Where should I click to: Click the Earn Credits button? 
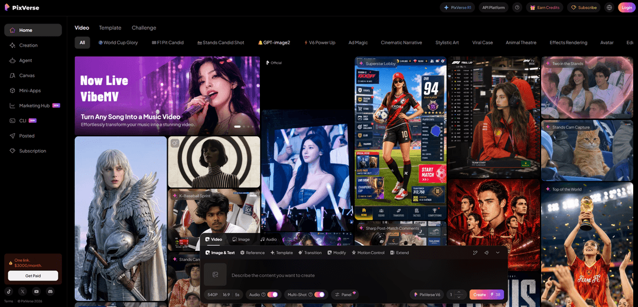(545, 7)
